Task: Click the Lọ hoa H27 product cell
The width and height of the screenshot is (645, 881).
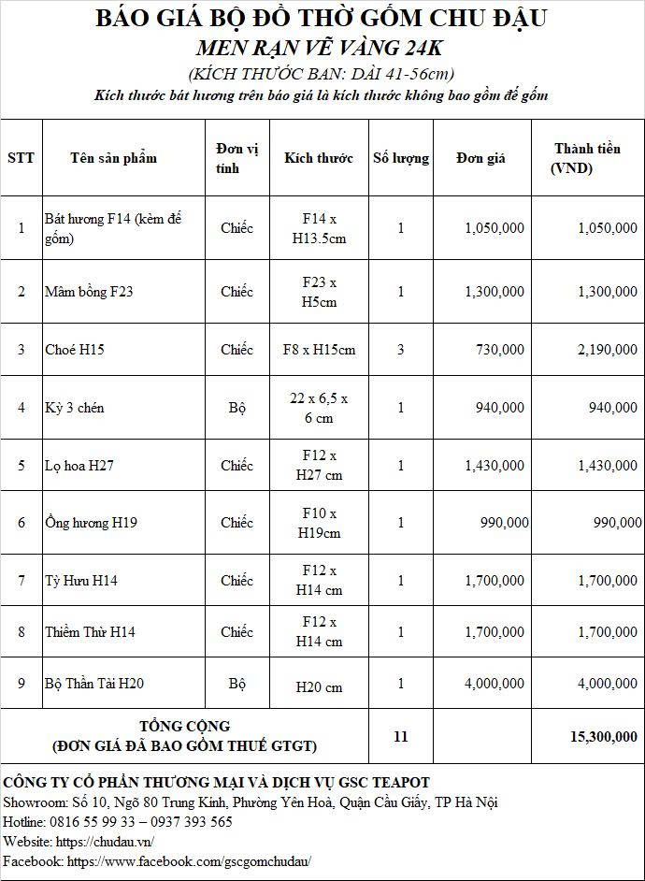Action: tap(123, 465)
